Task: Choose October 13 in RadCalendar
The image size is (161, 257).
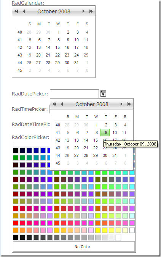Action: pyautogui.click(x=38, y=47)
